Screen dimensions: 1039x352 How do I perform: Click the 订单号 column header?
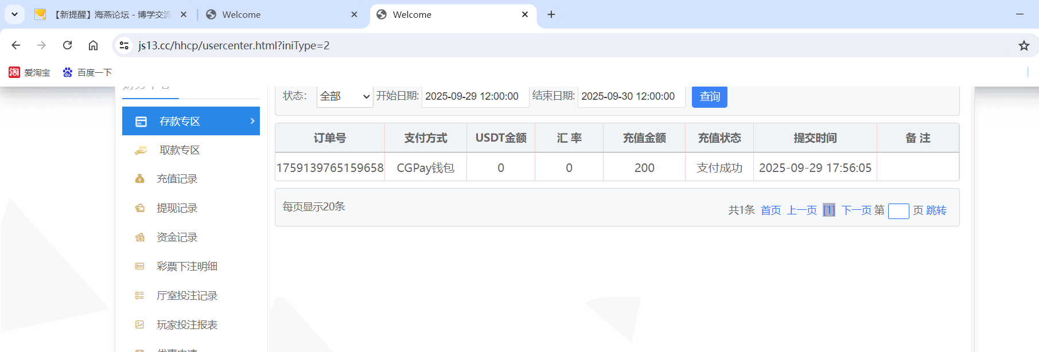(330, 138)
